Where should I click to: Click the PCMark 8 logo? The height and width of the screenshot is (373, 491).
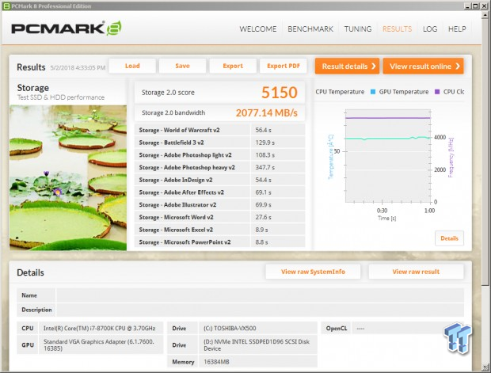click(x=67, y=29)
